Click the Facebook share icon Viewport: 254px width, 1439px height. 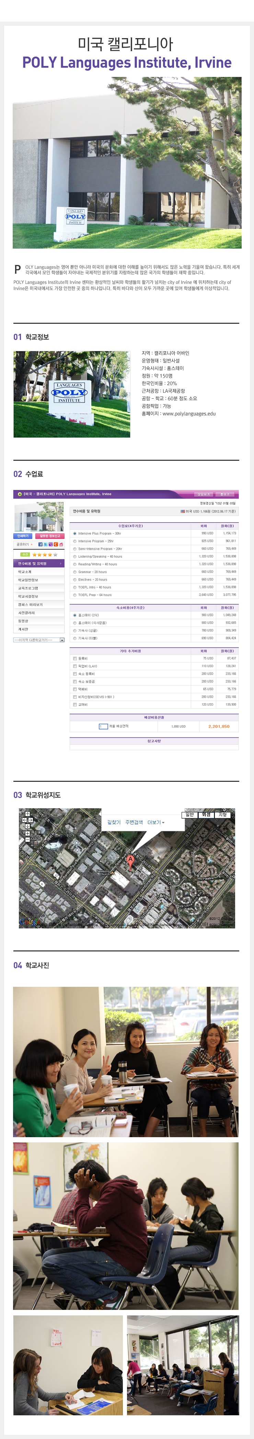click(40, 544)
